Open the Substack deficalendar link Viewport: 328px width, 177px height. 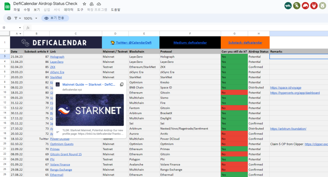click(245, 43)
